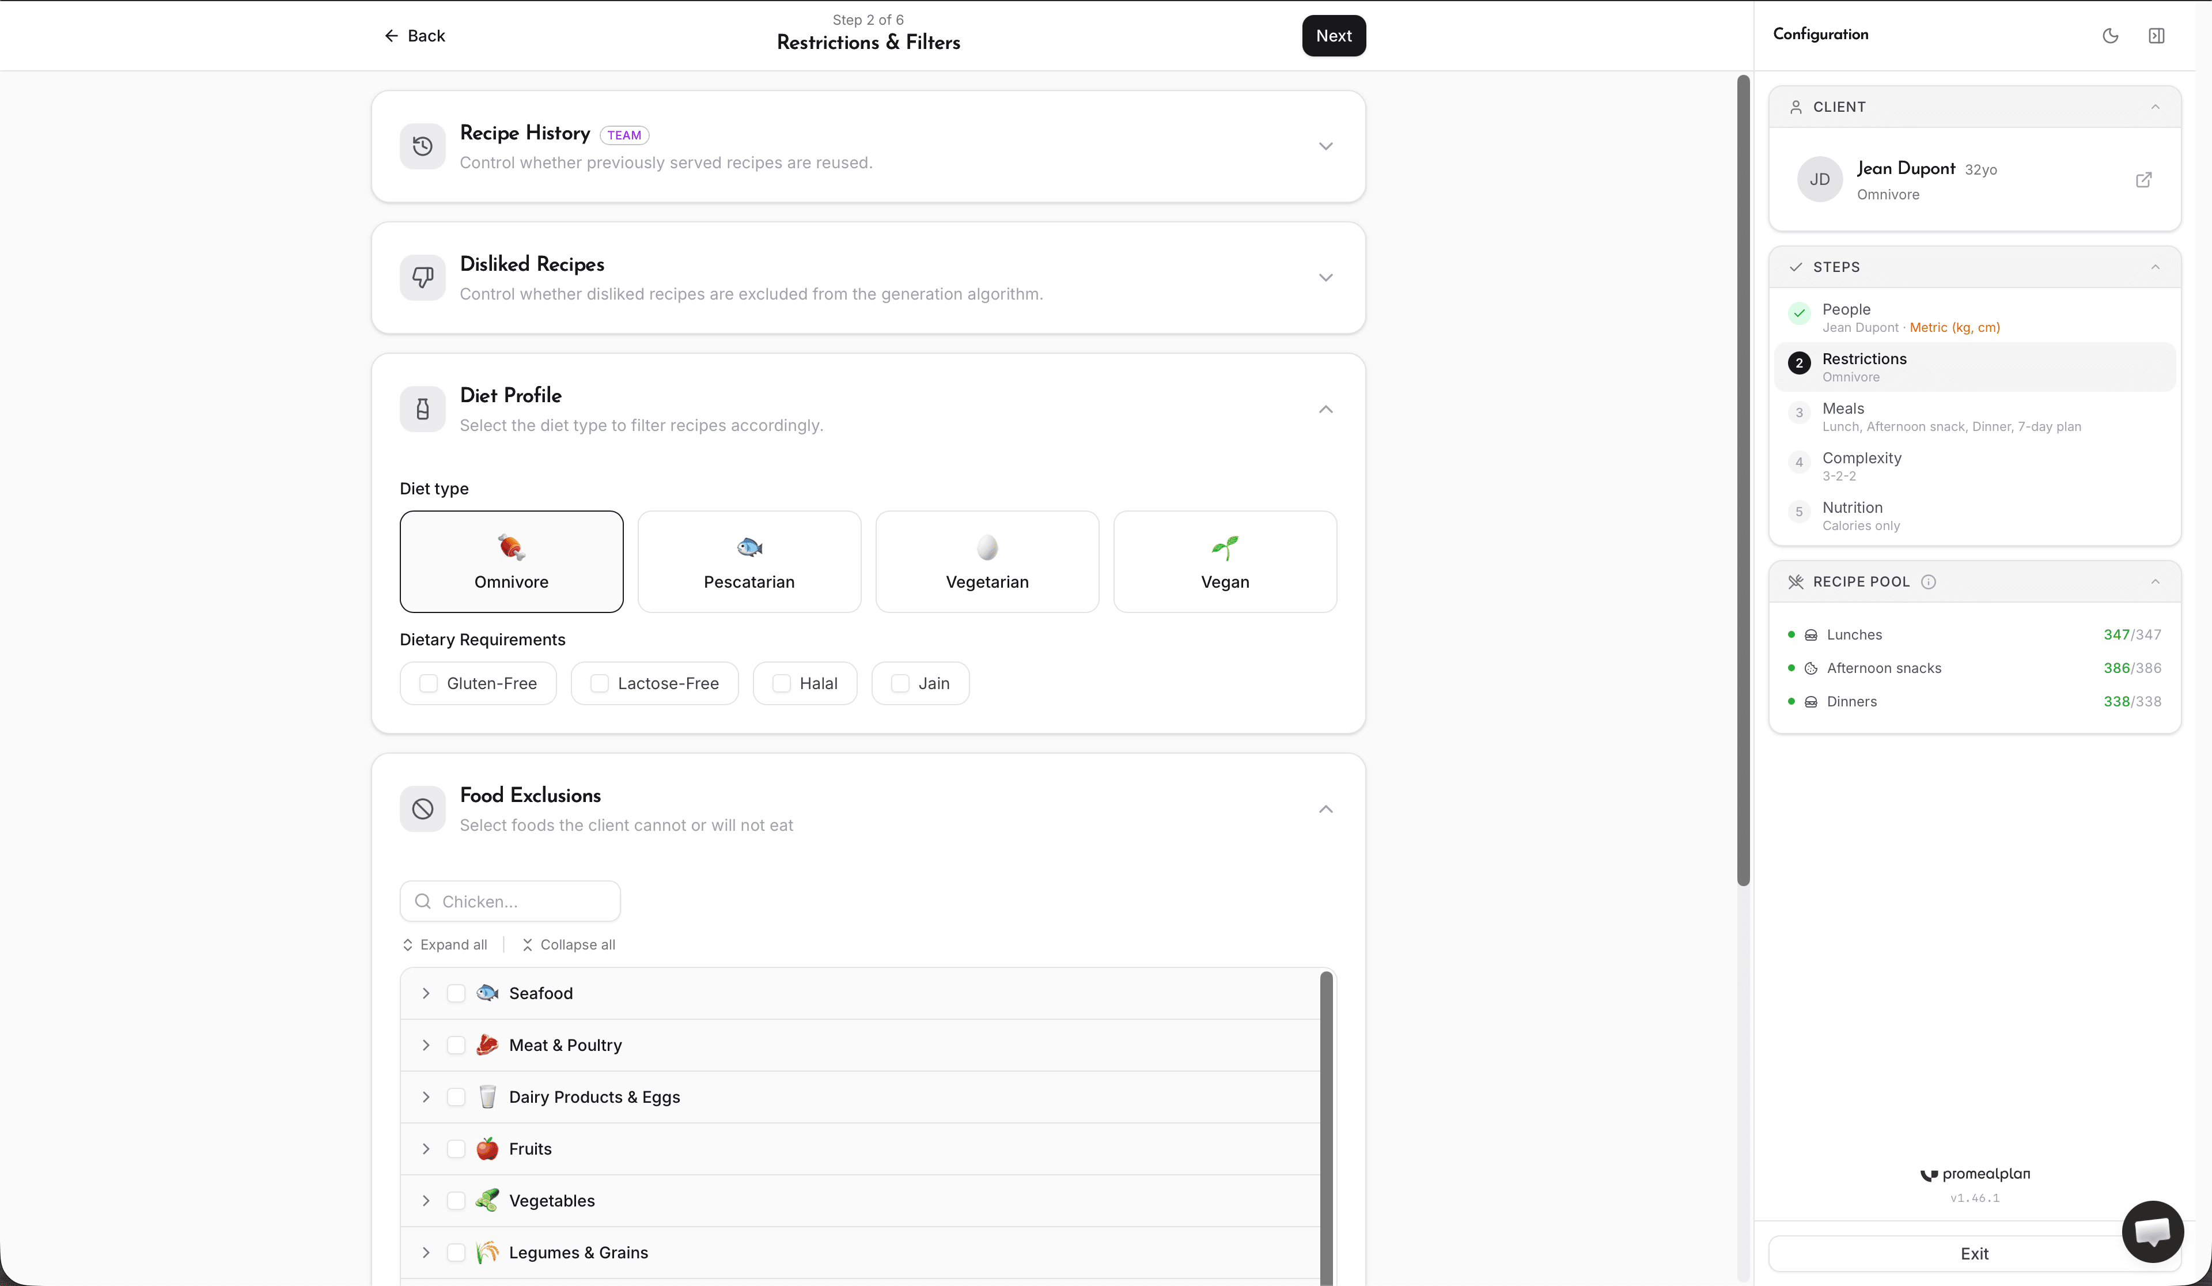
Task: Click the Recipe History clock icon
Action: tap(422, 146)
